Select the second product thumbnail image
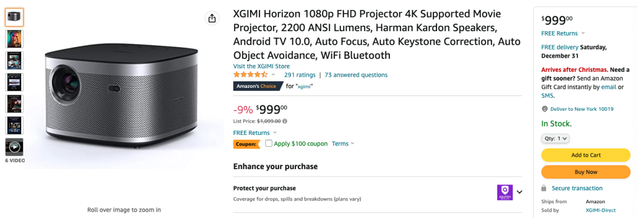 point(14,39)
